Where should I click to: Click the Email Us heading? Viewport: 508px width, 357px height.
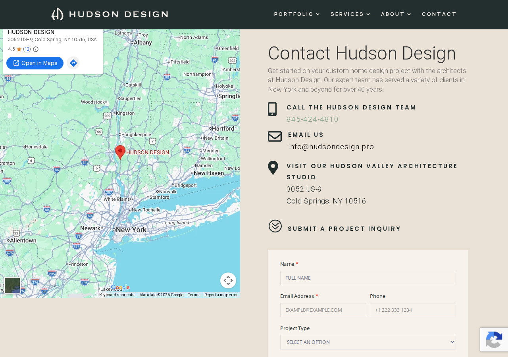306,135
